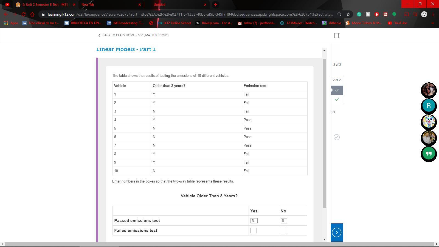This screenshot has width=439, height=247.
Task: Click the Vehicle 4 Pass result cell
Action: tap(274, 120)
